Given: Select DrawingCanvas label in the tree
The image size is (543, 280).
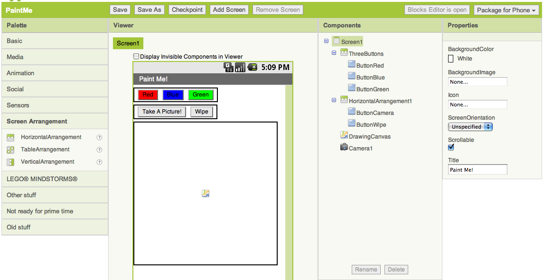Looking at the screenshot, I should coord(369,136).
